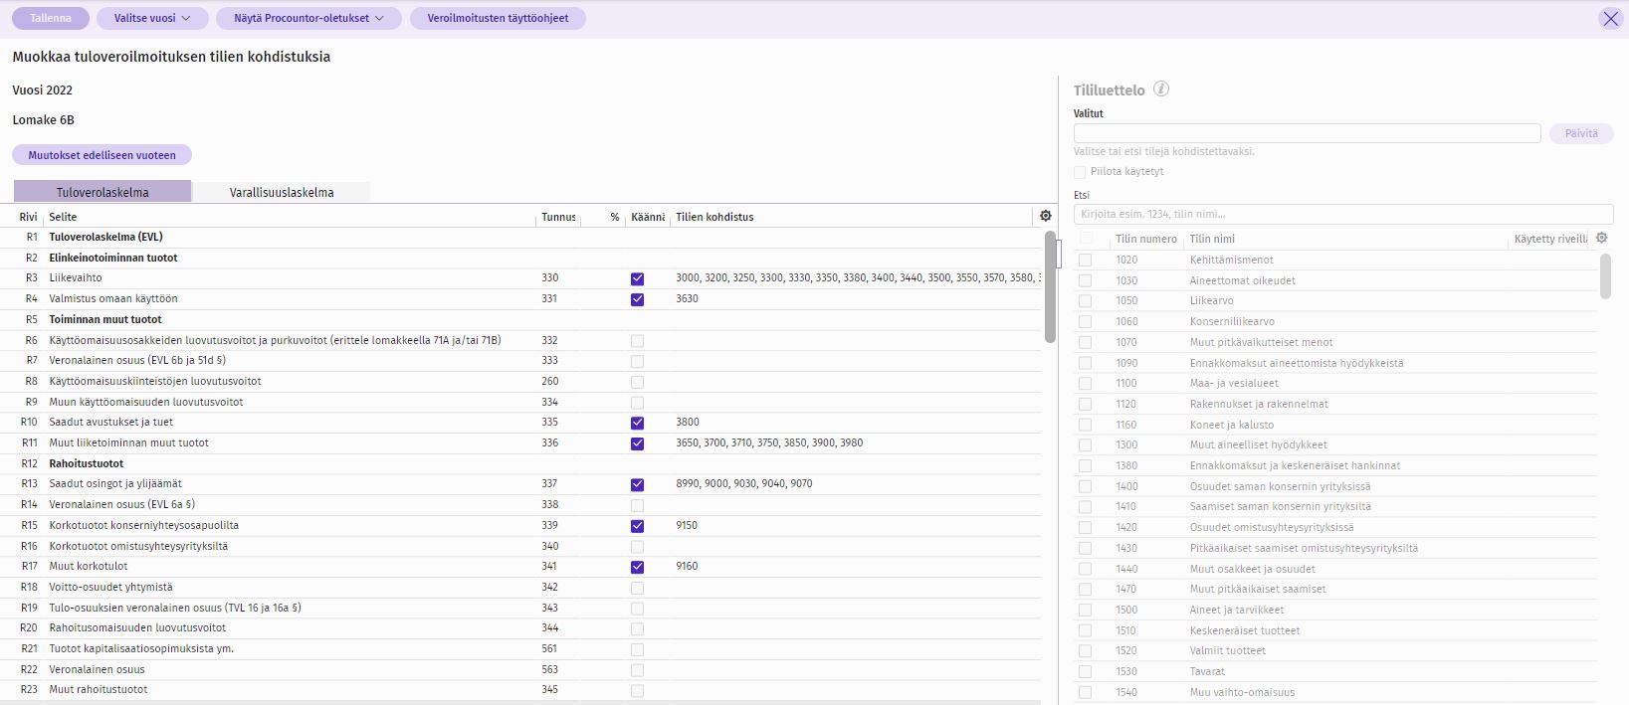
Task: Click the Tilin numero column header
Action: pos(1146,239)
